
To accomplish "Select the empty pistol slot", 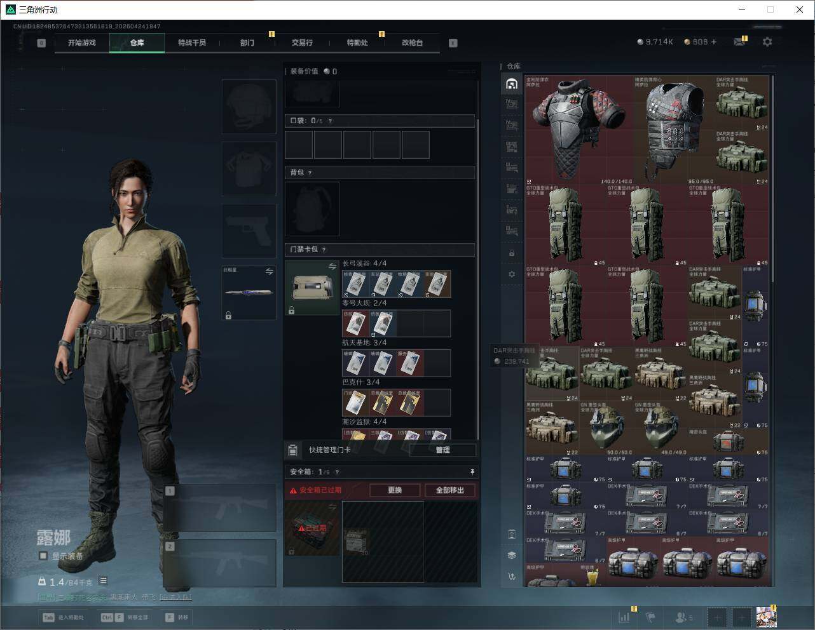I will click(x=249, y=231).
